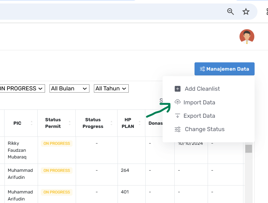Screen dimensions: 268x203
Task: Expand the All Tahun year dropdown
Action: [x=111, y=88]
